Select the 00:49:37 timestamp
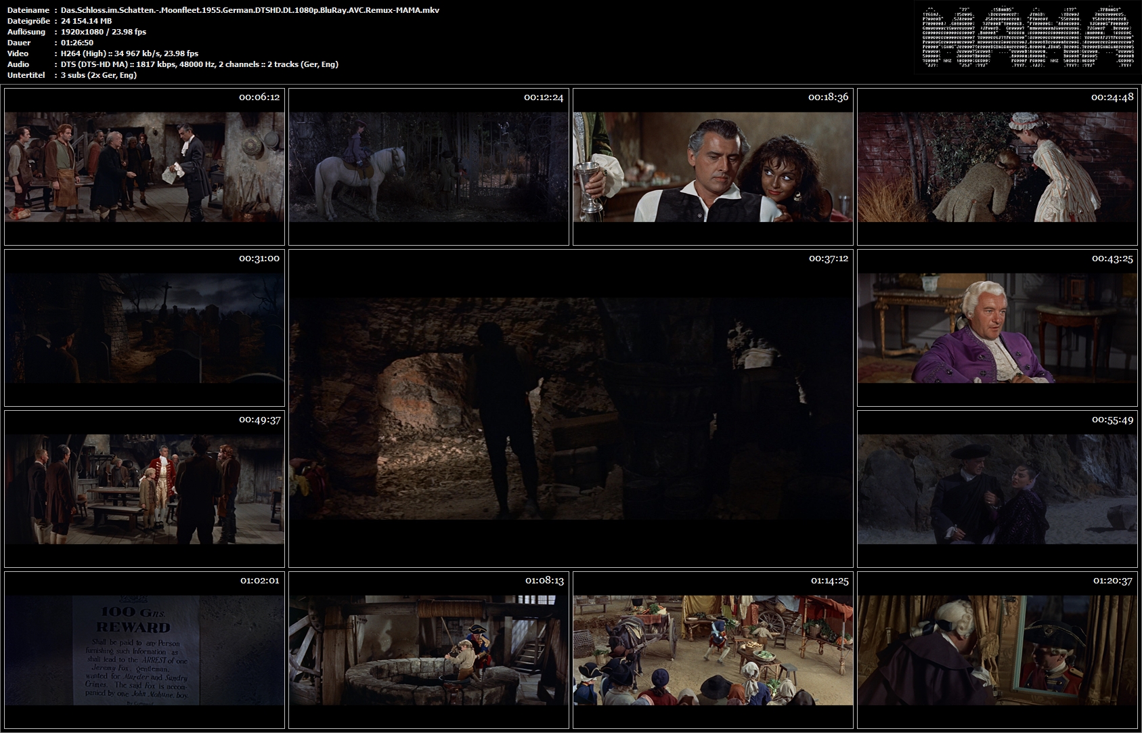 coord(259,420)
